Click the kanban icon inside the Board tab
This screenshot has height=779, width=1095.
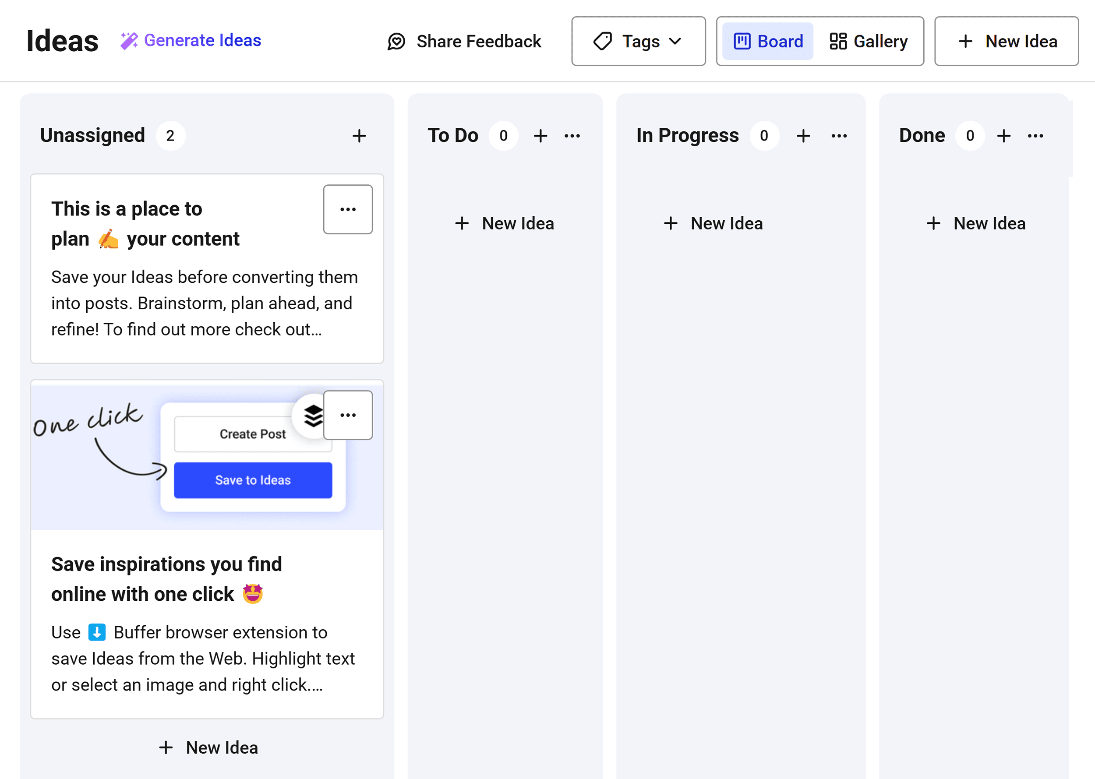click(x=742, y=41)
